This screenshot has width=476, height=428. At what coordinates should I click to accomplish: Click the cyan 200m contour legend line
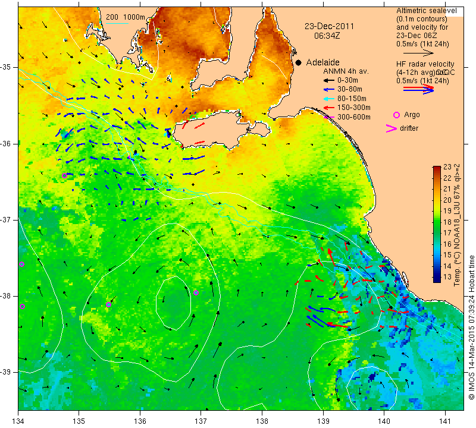tap(117, 23)
